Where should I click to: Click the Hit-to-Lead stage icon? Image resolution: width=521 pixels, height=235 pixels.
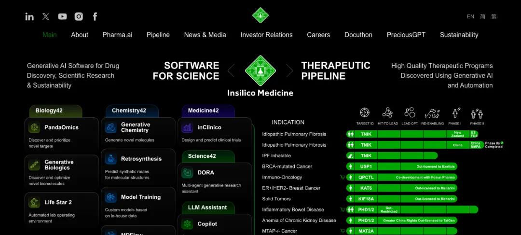click(387, 113)
